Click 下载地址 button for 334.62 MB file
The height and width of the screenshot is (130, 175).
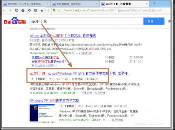pos(67,106)
